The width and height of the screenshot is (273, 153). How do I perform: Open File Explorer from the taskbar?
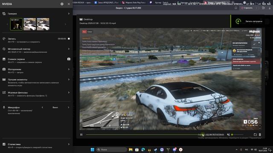point(131,150)
